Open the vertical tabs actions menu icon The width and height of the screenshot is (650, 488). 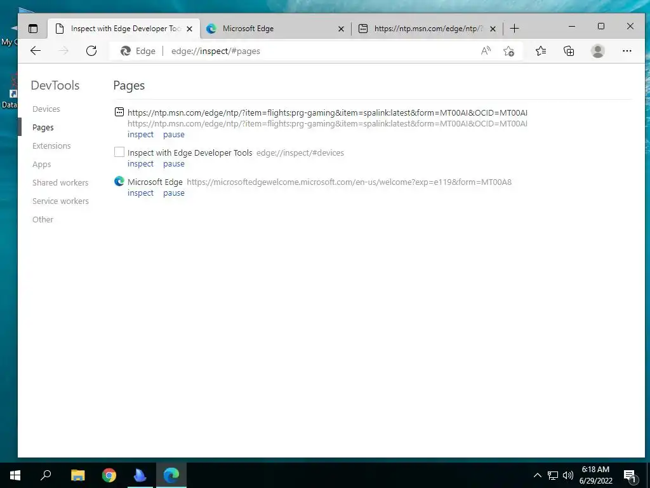click(33, 29)
